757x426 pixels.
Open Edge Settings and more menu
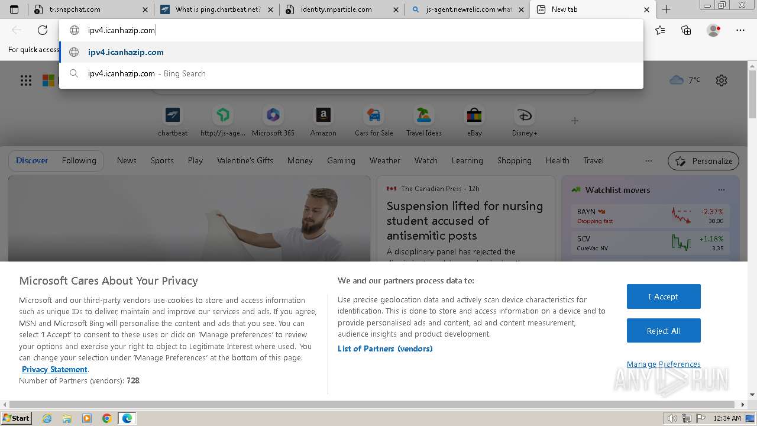tap(740, 30)
